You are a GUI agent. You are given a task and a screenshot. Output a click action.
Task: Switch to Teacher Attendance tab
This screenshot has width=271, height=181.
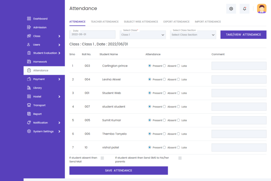[105, 22]
